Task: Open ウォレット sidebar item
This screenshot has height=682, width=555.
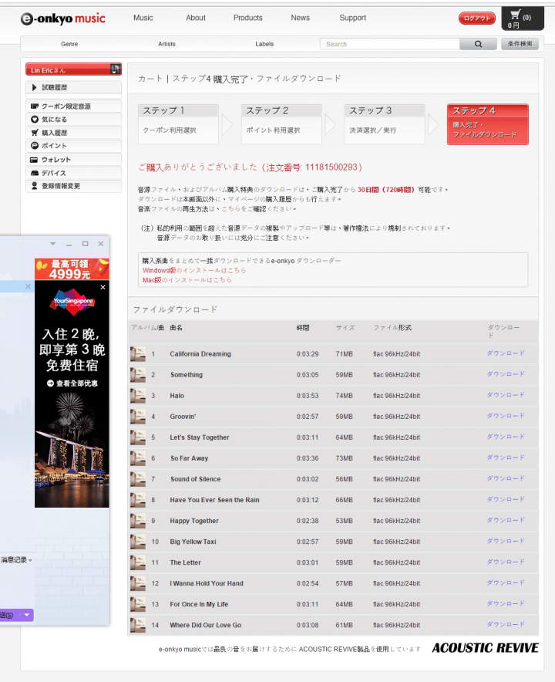Action: click(x=73, y=160)
